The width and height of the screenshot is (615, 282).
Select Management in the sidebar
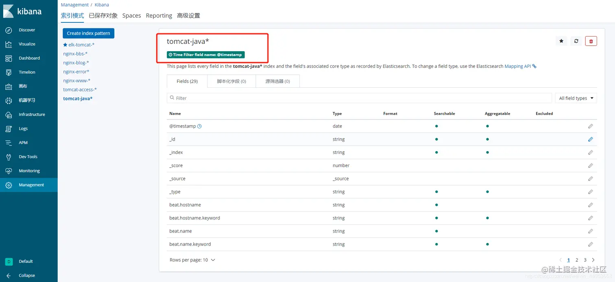[28, 185]
